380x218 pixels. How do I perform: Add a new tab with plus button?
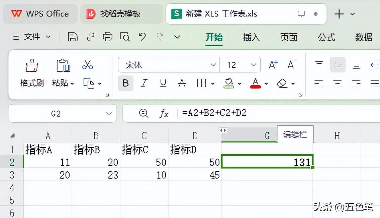tap(339, 14)
